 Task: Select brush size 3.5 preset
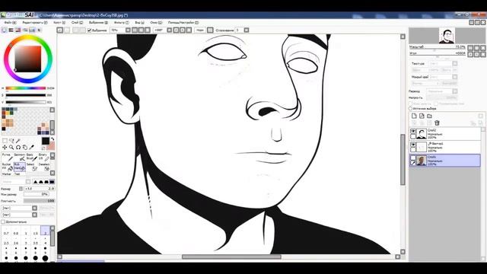(36, 241)
